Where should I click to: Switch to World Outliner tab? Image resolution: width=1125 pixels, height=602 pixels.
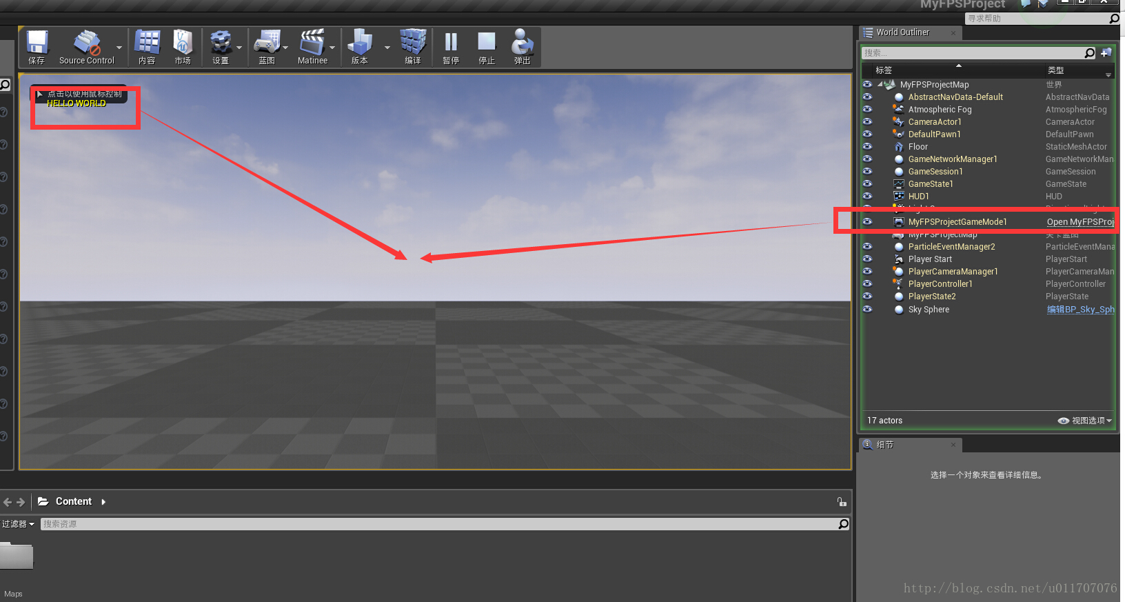click(902, 32)
